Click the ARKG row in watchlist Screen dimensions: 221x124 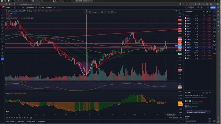pos(198,48)
